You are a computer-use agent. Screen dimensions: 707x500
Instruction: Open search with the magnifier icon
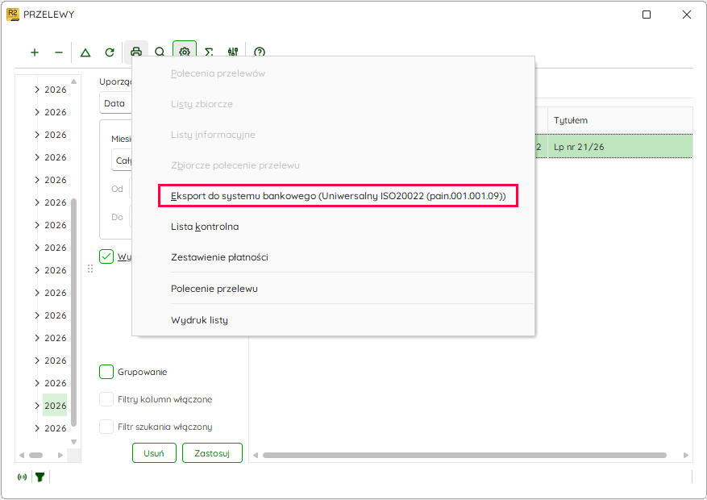(160, 52)
